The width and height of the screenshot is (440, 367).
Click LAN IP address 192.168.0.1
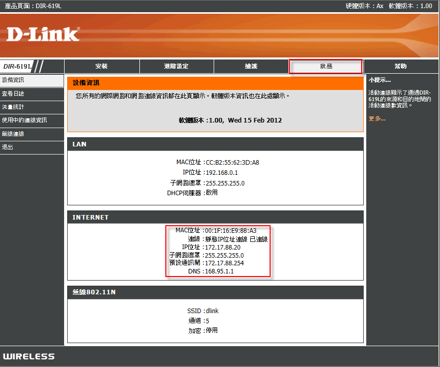222,173
